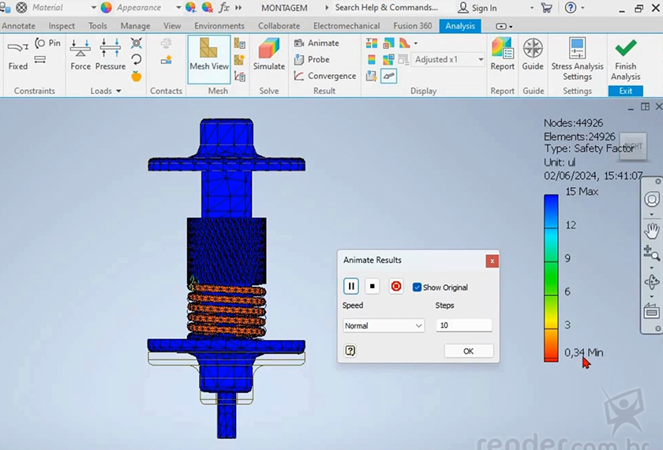The width and height of the screenshot is (663, 450).
Task: Click Finish Analysis green checkmark
Action: tap(625, 58)
